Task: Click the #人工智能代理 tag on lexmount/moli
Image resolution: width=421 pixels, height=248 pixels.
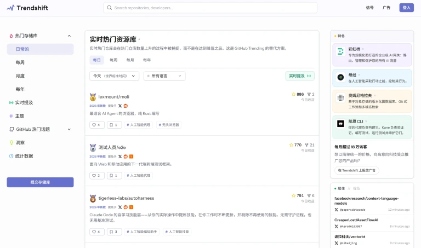Action: click(x=139, y=125)
